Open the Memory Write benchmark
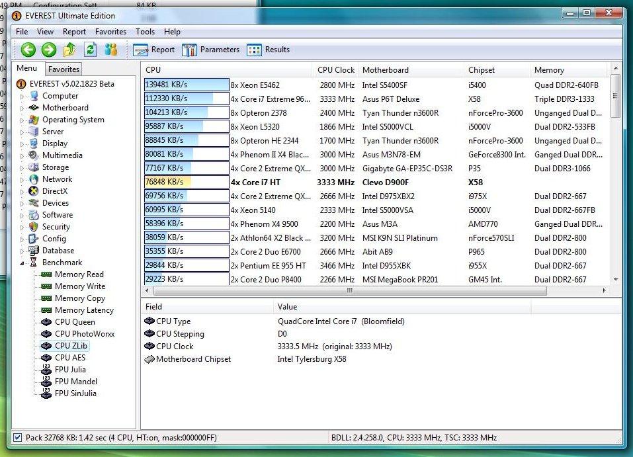 pyautogui.click(x=80, y=286)
